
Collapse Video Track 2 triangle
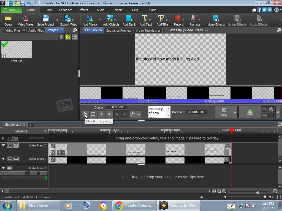pyautogui.click(x=3, y=145)
